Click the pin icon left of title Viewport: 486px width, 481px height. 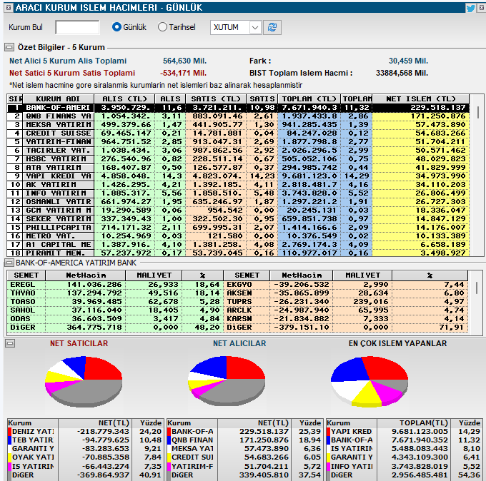tap(9, 7)
